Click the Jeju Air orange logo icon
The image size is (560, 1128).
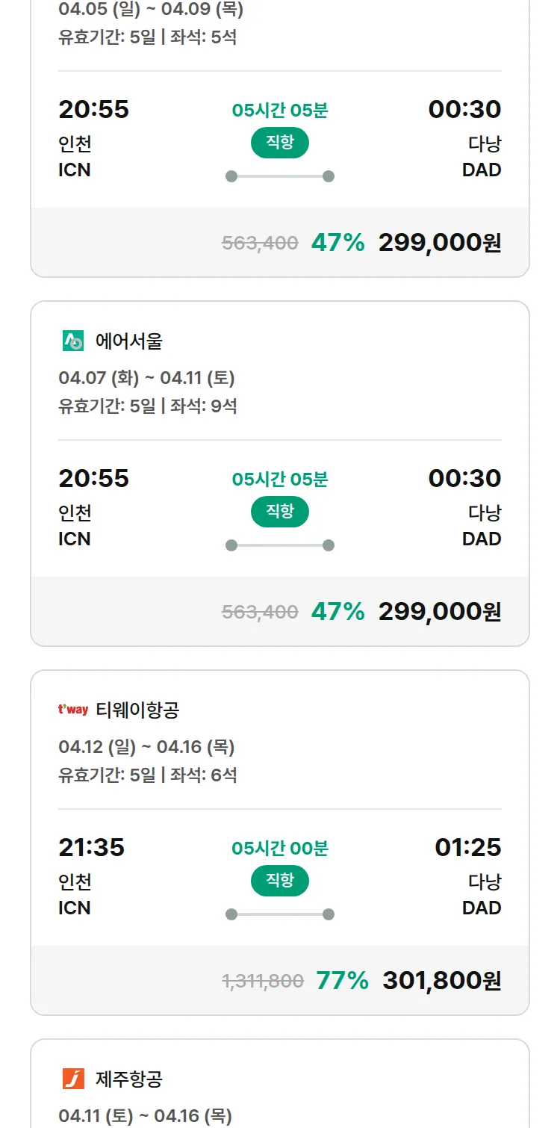click(x=73, y=1079)
